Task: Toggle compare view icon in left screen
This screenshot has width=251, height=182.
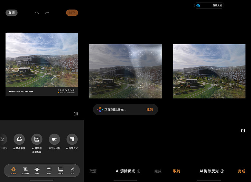Action: [x=76, y=114]
